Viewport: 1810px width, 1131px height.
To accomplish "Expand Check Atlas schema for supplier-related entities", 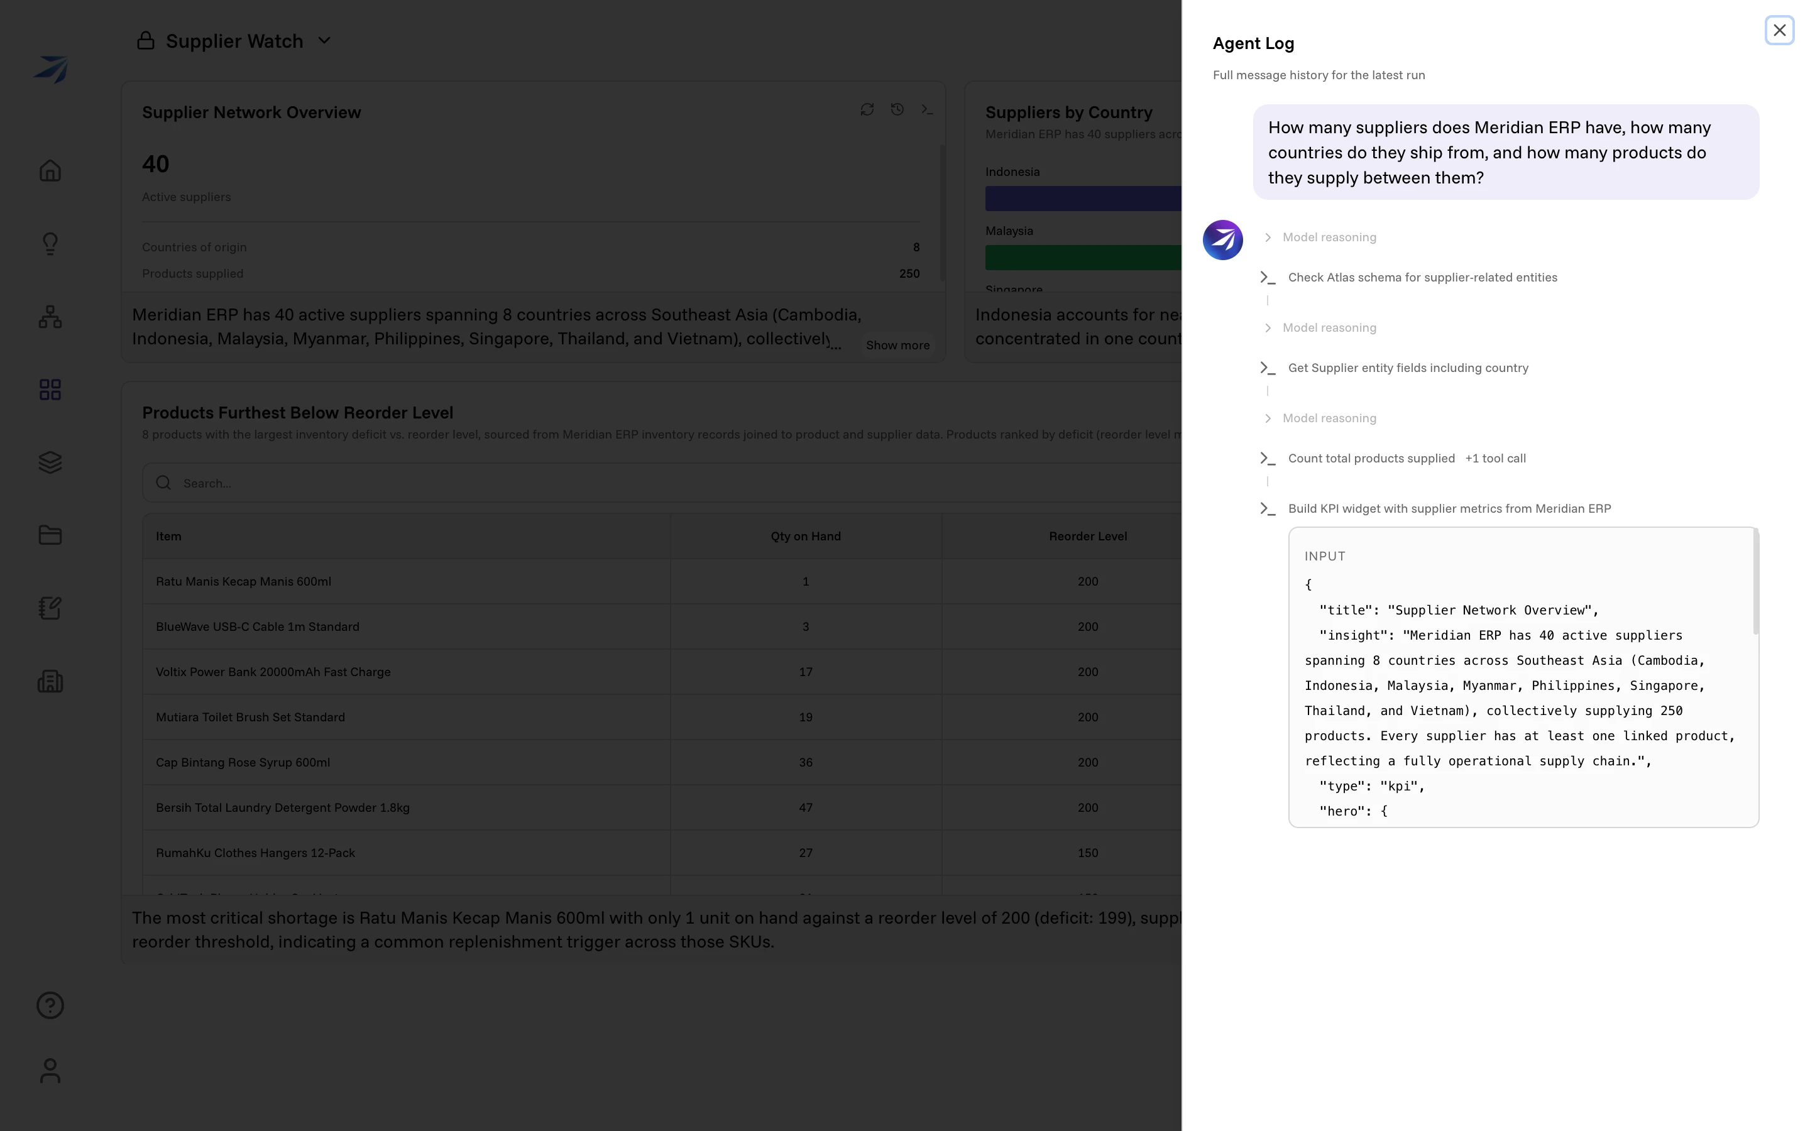I will click(x=1423, y=278).
